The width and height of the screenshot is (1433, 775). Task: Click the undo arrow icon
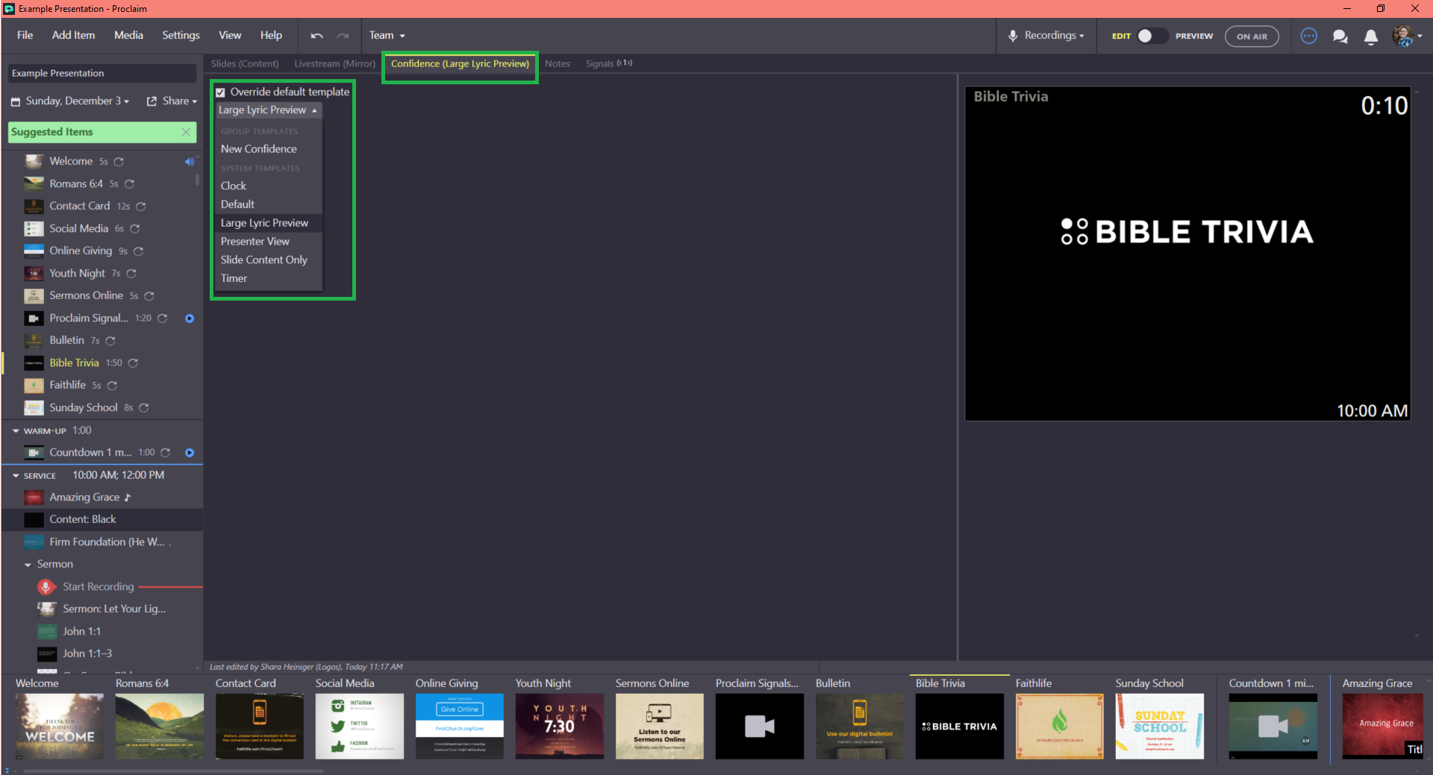click(x=316, y=36)
